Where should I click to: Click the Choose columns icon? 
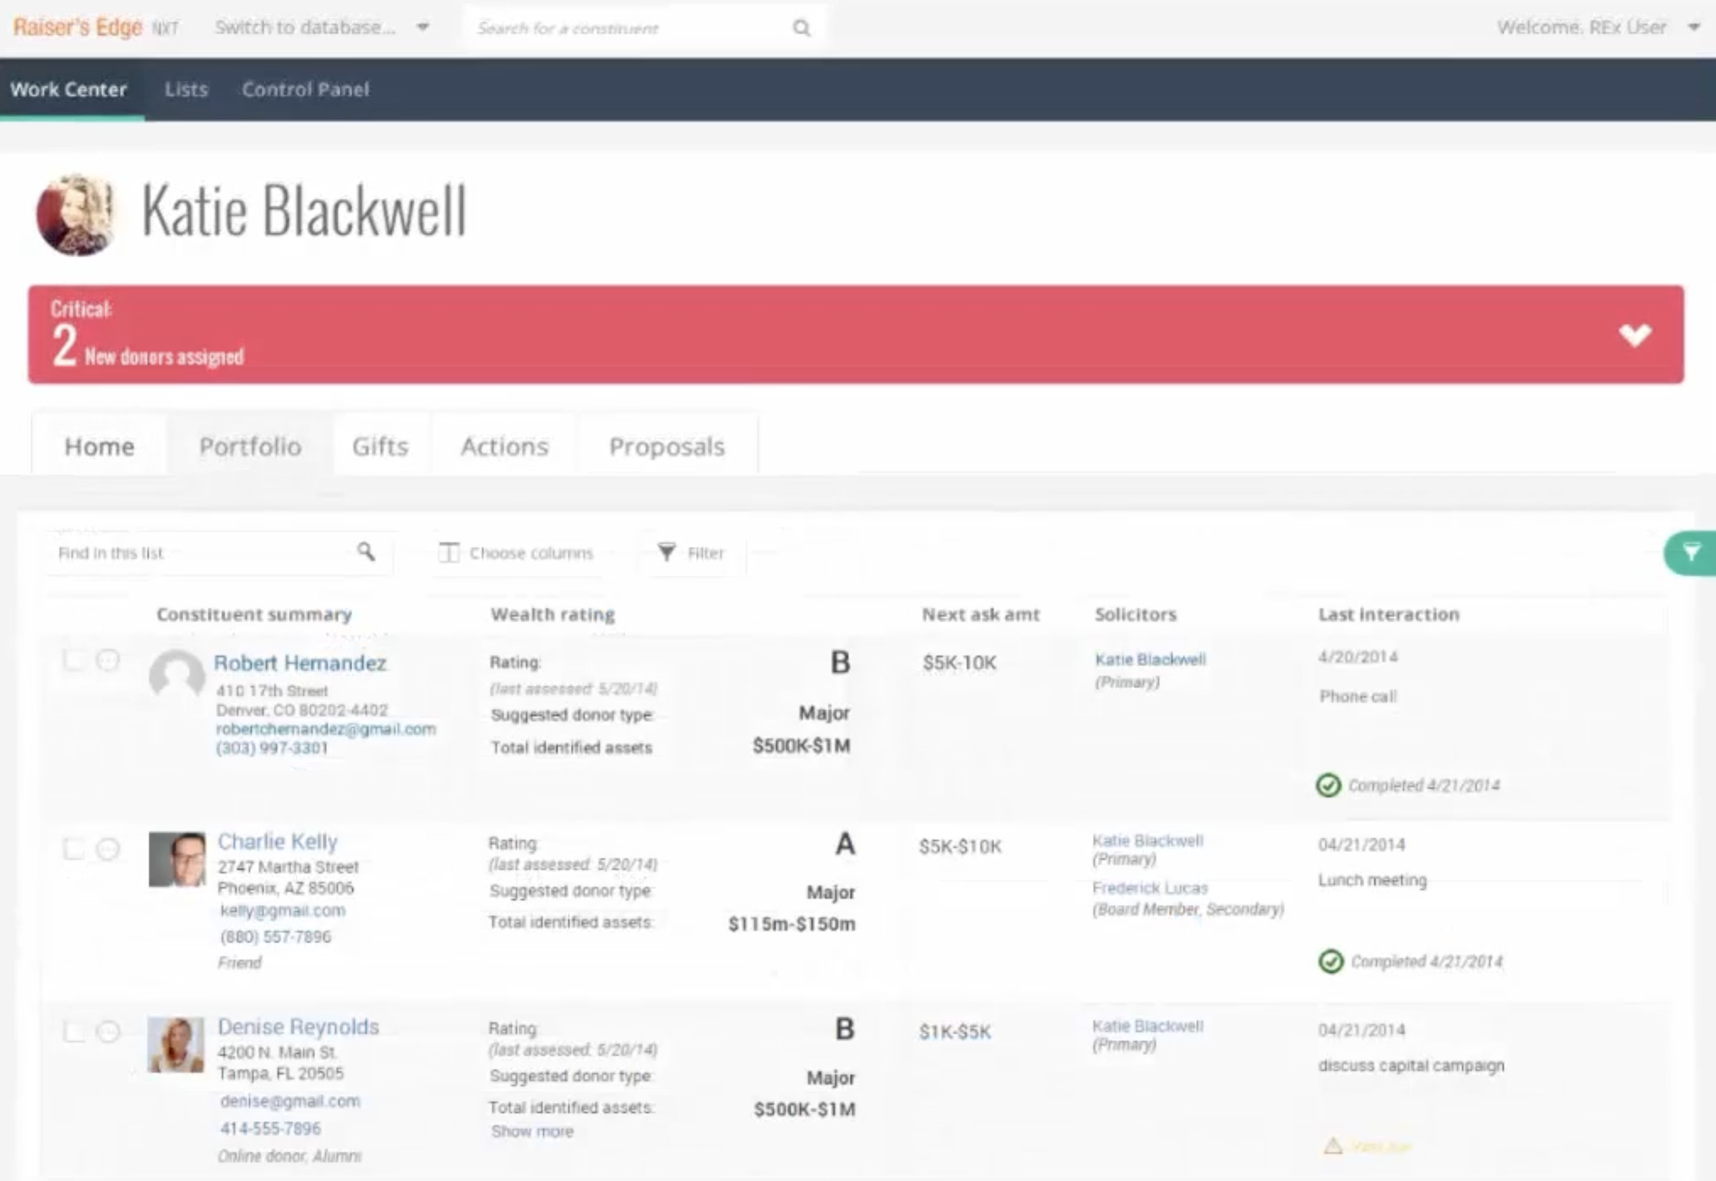[x=449, y=553]
